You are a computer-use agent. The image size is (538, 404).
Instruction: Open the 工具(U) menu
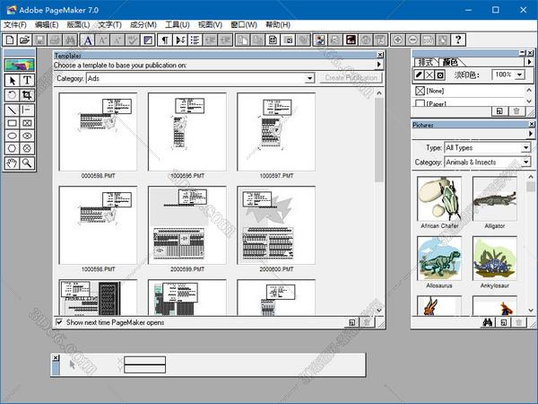click(178, 25)
